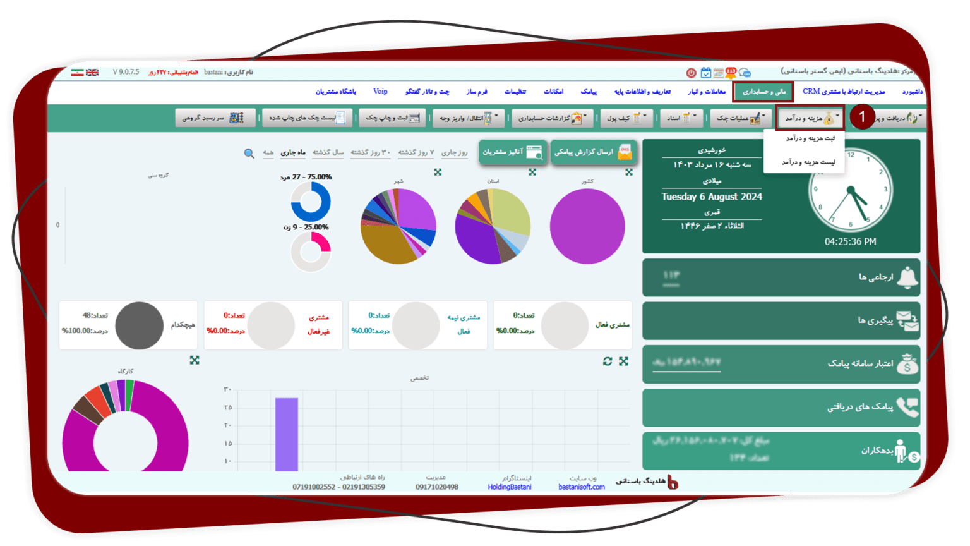Click the ثبت و چاپ چک button
The width and height of the screenshot is (970, 546).
coord(392,118)
